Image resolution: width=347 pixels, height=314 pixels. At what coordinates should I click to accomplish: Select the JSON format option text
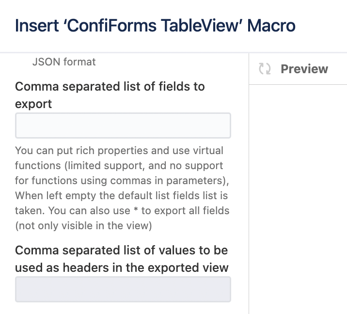point(64,62)
